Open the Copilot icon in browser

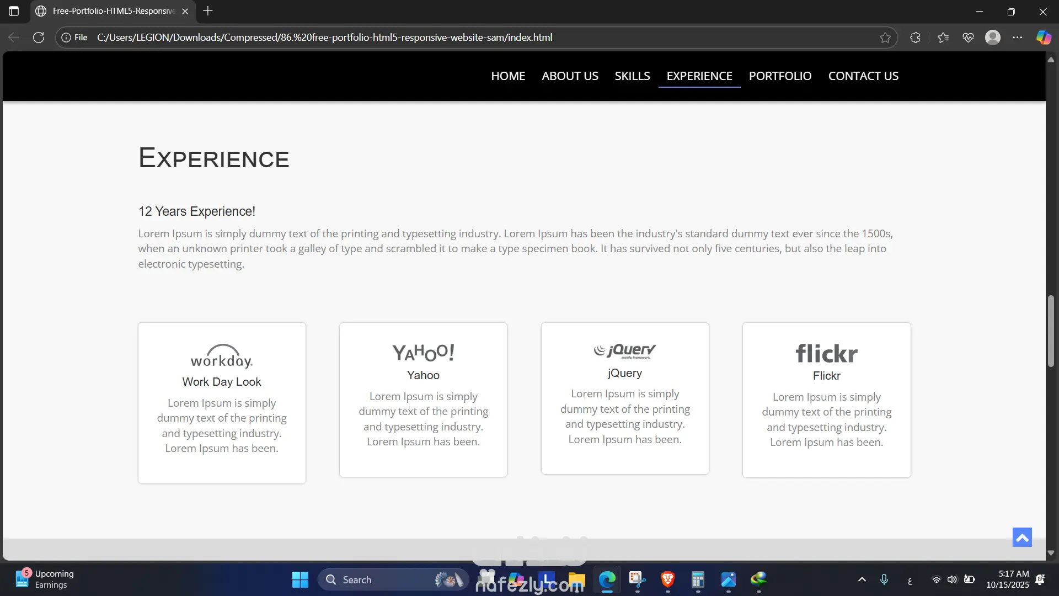pyautogui.click(x=1044, y=38)
